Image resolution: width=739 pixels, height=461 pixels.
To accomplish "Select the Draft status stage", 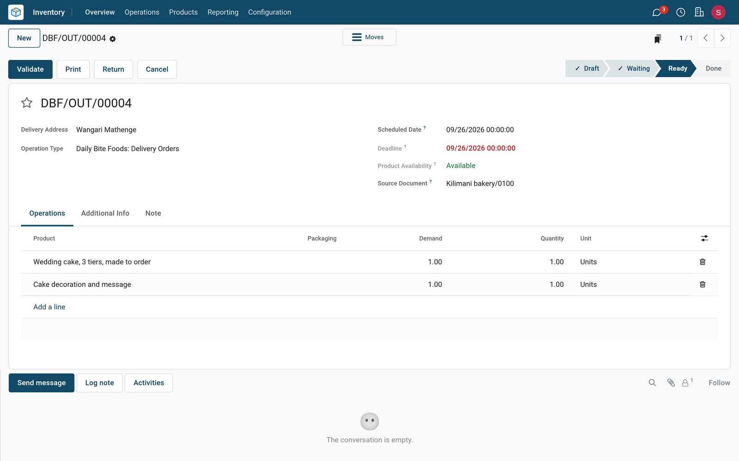I will [587, 69].
